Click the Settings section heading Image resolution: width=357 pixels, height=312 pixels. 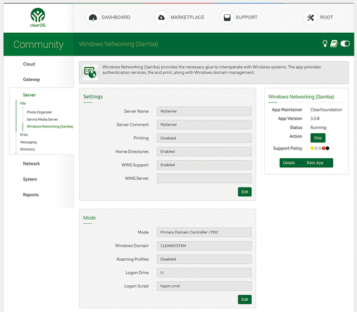[x=93, y=96]
